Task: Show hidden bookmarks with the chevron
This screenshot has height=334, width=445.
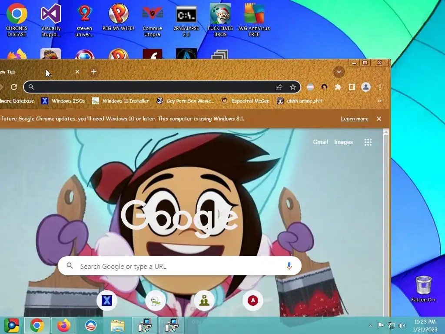Action: point(379,101)
